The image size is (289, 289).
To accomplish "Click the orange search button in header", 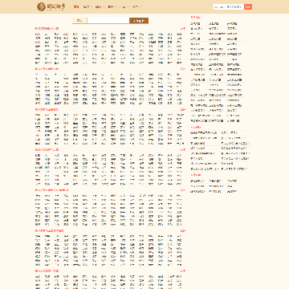I will [x=248, y=7].
